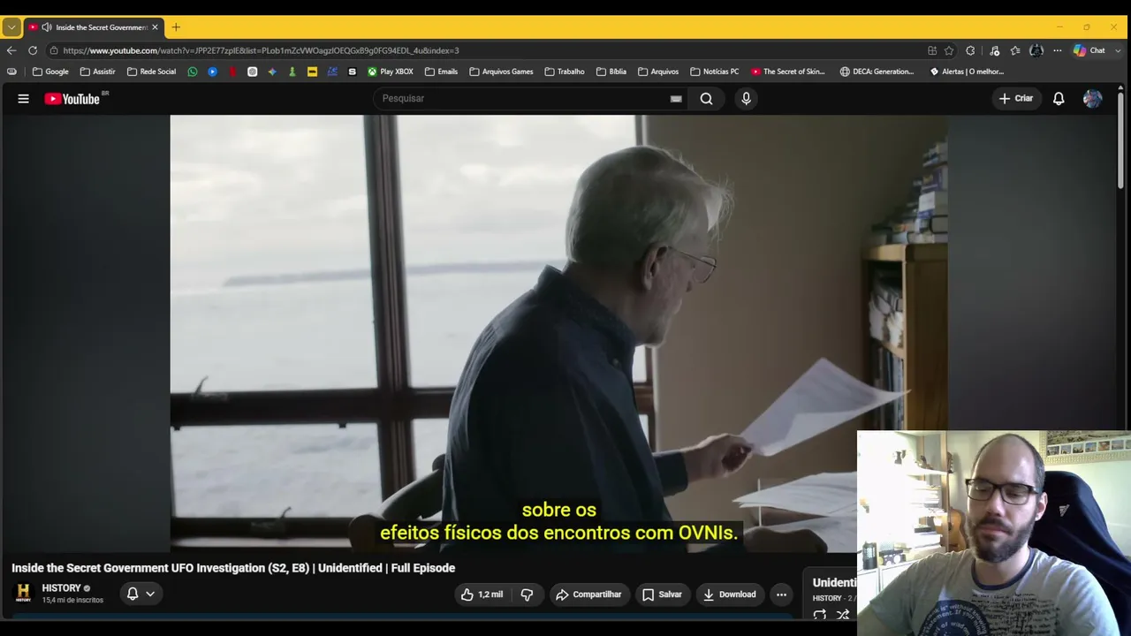Screen dimensions: 1131x636
Task: Open browser settings and more menu
Action: [1057, 50]
